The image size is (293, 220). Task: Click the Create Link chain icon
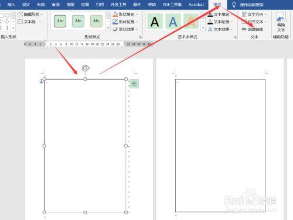(x=244, y=29)
